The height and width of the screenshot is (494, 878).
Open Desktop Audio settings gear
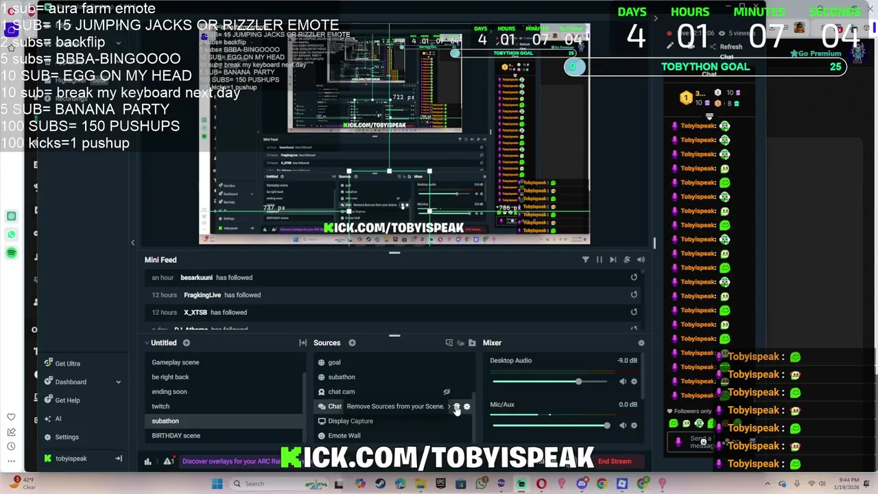634,381
